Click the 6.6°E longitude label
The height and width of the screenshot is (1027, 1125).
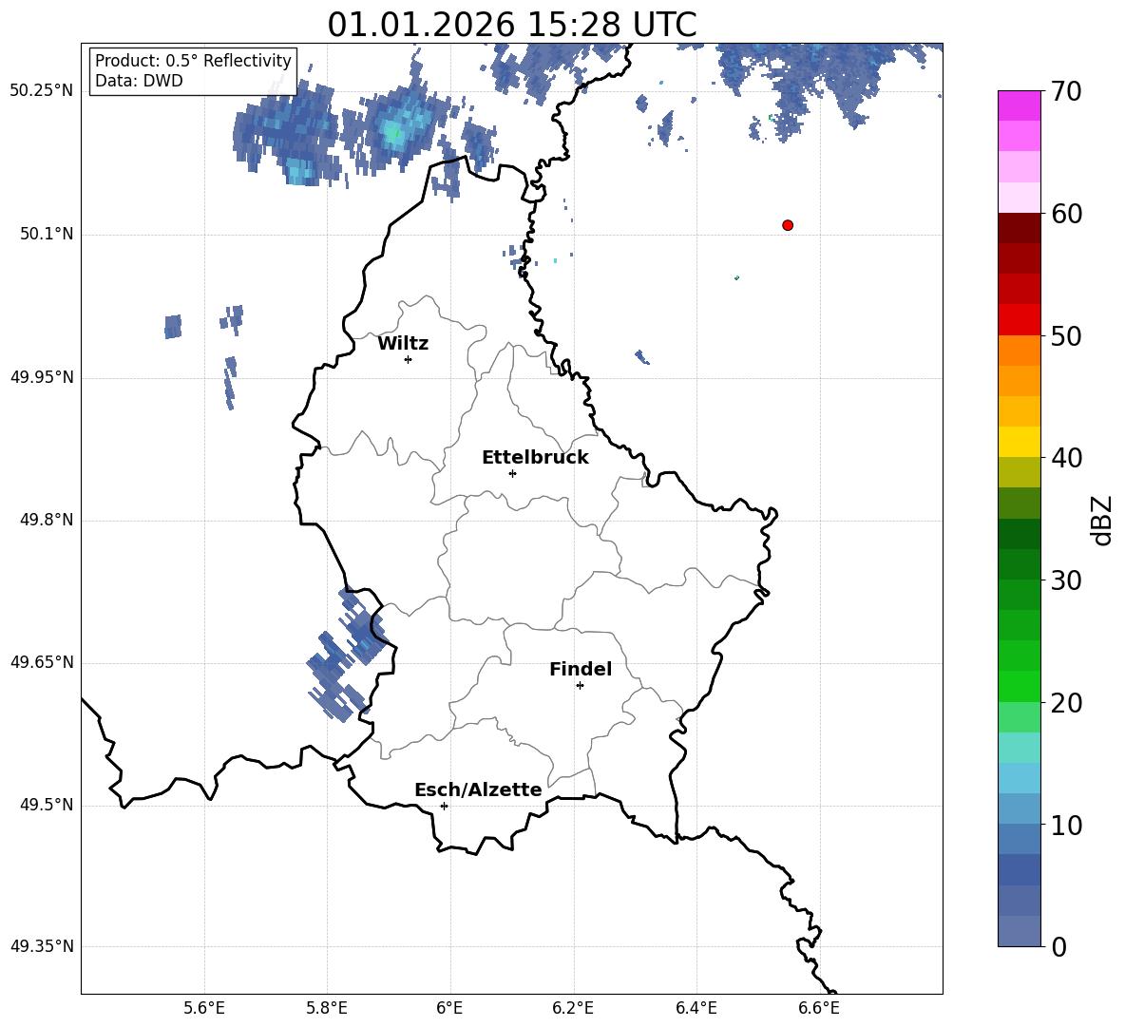[x=819, y=1008]
